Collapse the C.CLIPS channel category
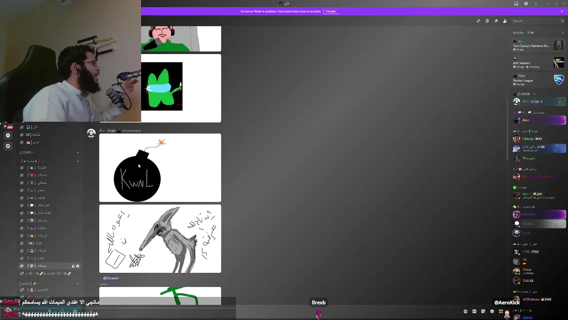Viewport: 568px width, 320px height. [26, 152]
